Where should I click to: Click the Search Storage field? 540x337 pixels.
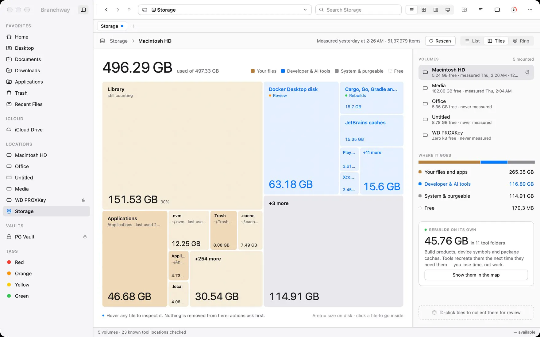coord(358,10)
